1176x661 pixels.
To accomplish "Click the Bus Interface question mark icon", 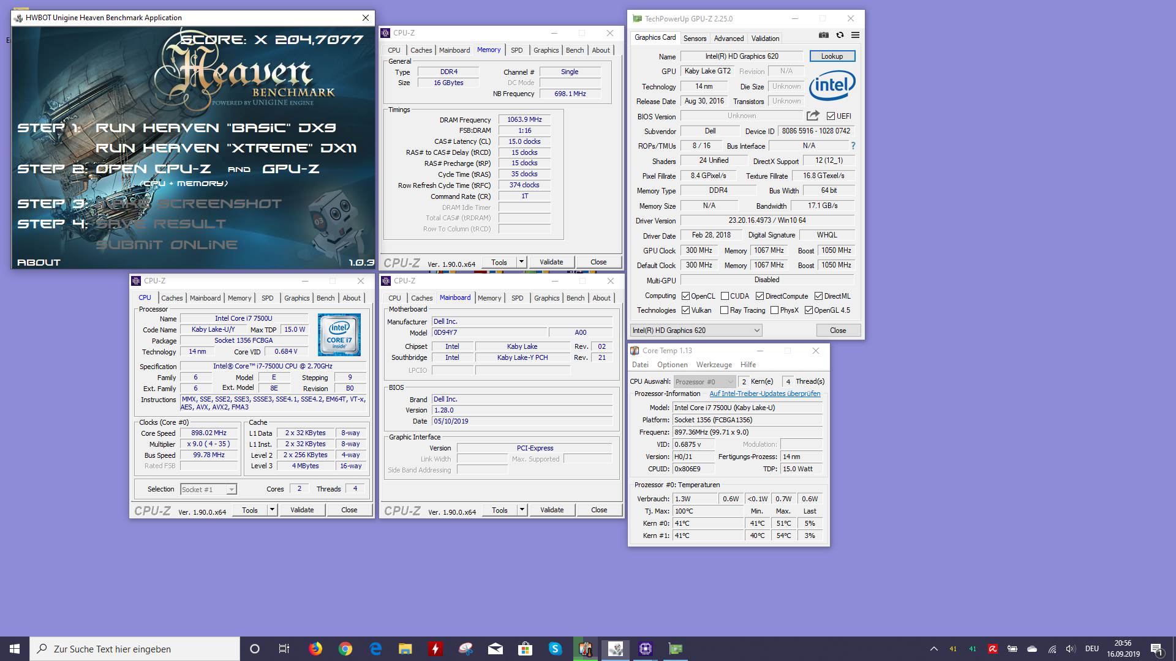I will coord(853,146).
